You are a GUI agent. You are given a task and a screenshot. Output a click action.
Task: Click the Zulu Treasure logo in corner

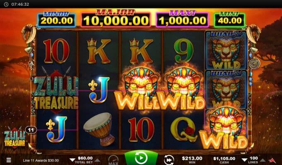coord(15,137)
